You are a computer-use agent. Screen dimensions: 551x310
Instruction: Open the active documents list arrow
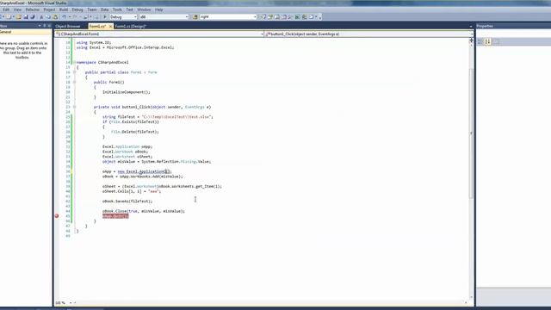point(471,27)
